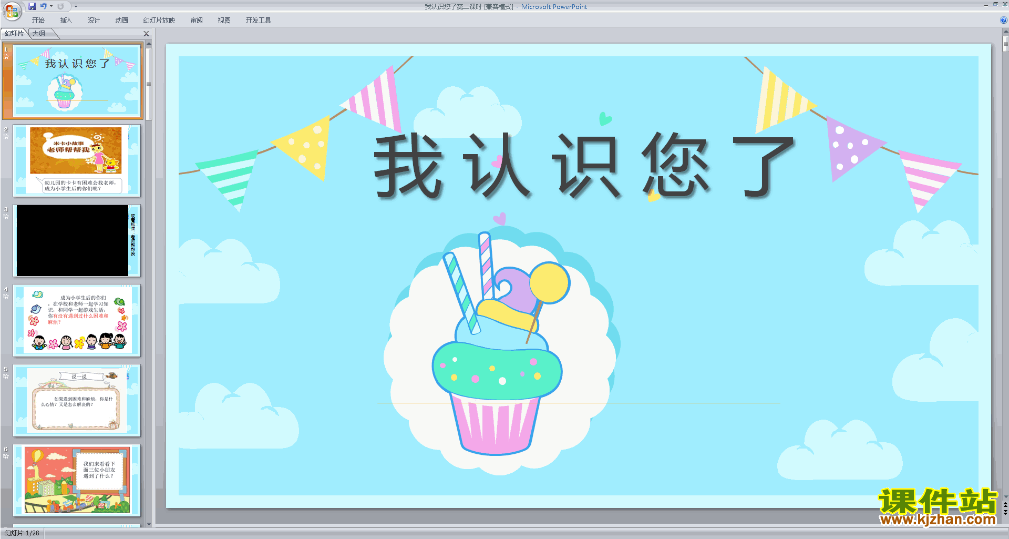This screenshot has height=539, width=1009.
Task: Open the undo history dropdown arrow
Action: tap(51, 6)
